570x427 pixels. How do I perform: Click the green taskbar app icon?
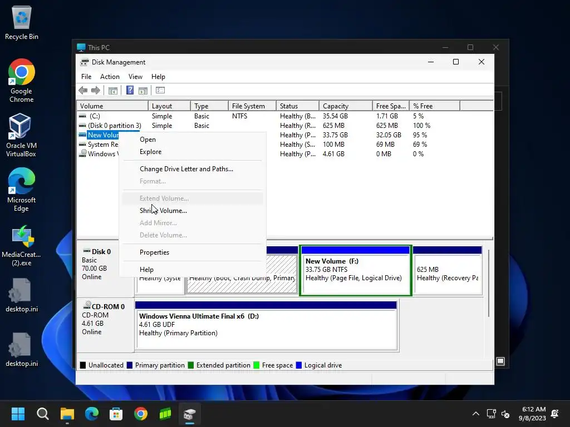click(x=165, y=414)
